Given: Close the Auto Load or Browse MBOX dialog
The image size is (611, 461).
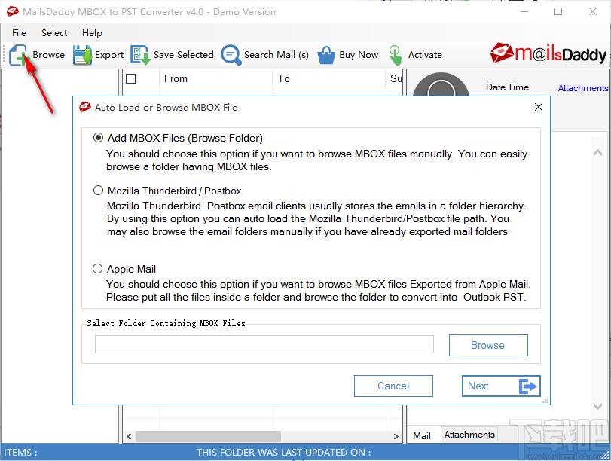Looking at the screenshot, I should [539, 107].
